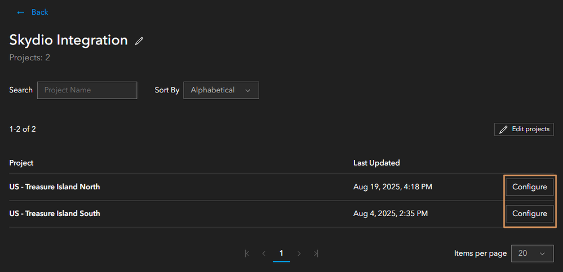Screen dimensions: 563x272
Task: Open US - Treasure Island South project
Action: (x=55, y=213)
